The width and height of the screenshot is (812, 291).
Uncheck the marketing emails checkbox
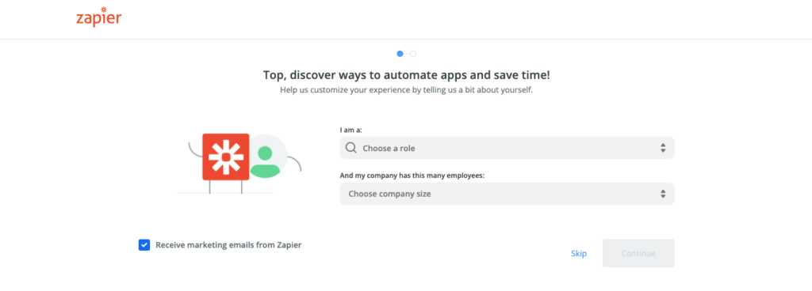[x=144, y=245]
